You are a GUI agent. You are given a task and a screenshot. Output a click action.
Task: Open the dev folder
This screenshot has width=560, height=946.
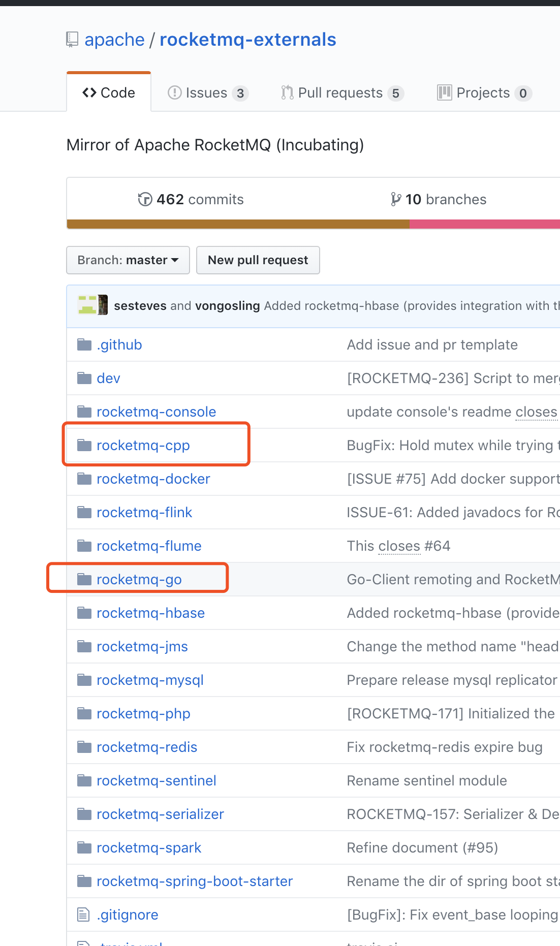109,379
